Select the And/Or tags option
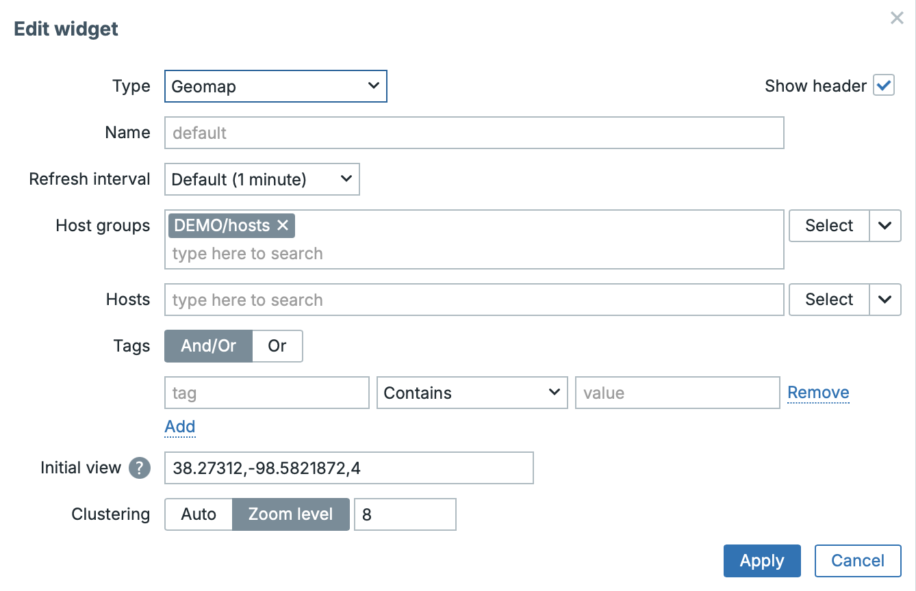916x591 pixels. 208,346
